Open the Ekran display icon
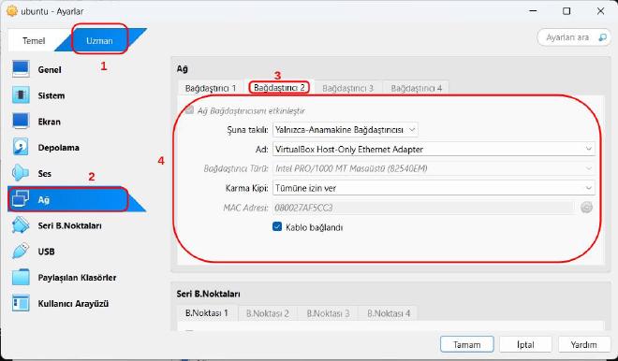Screen dimensions: 618x361 point(21,122)
